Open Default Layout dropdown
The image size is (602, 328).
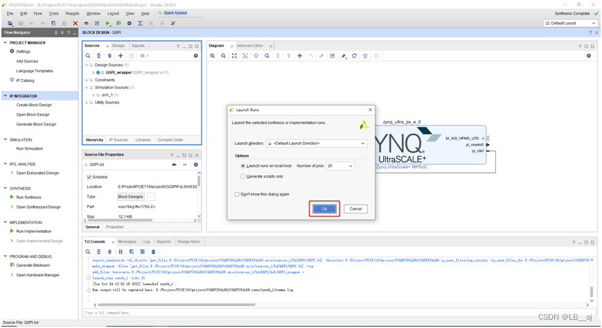coord(570,24)
